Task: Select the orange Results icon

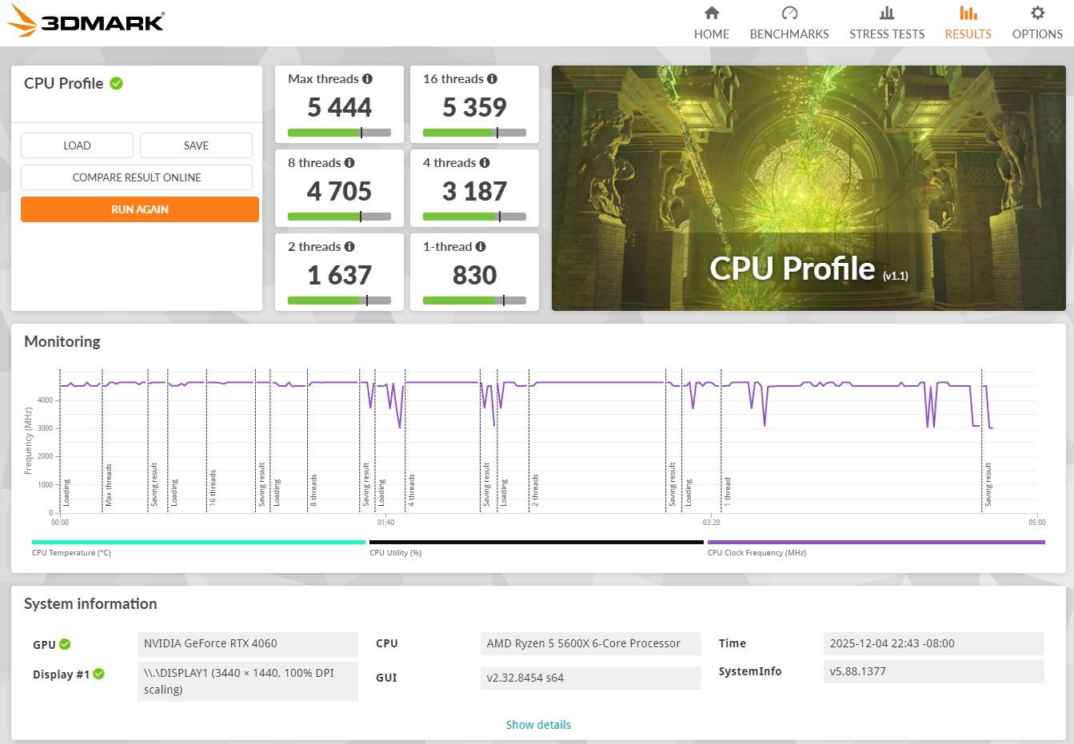Action: 968,13
